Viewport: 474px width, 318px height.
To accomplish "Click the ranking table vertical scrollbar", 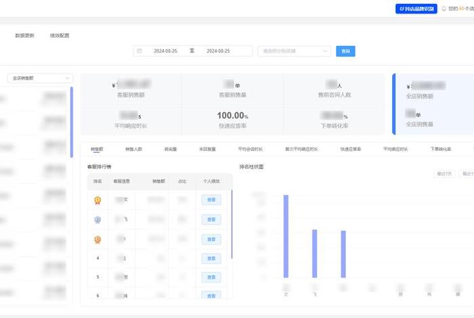I will 232,223.
